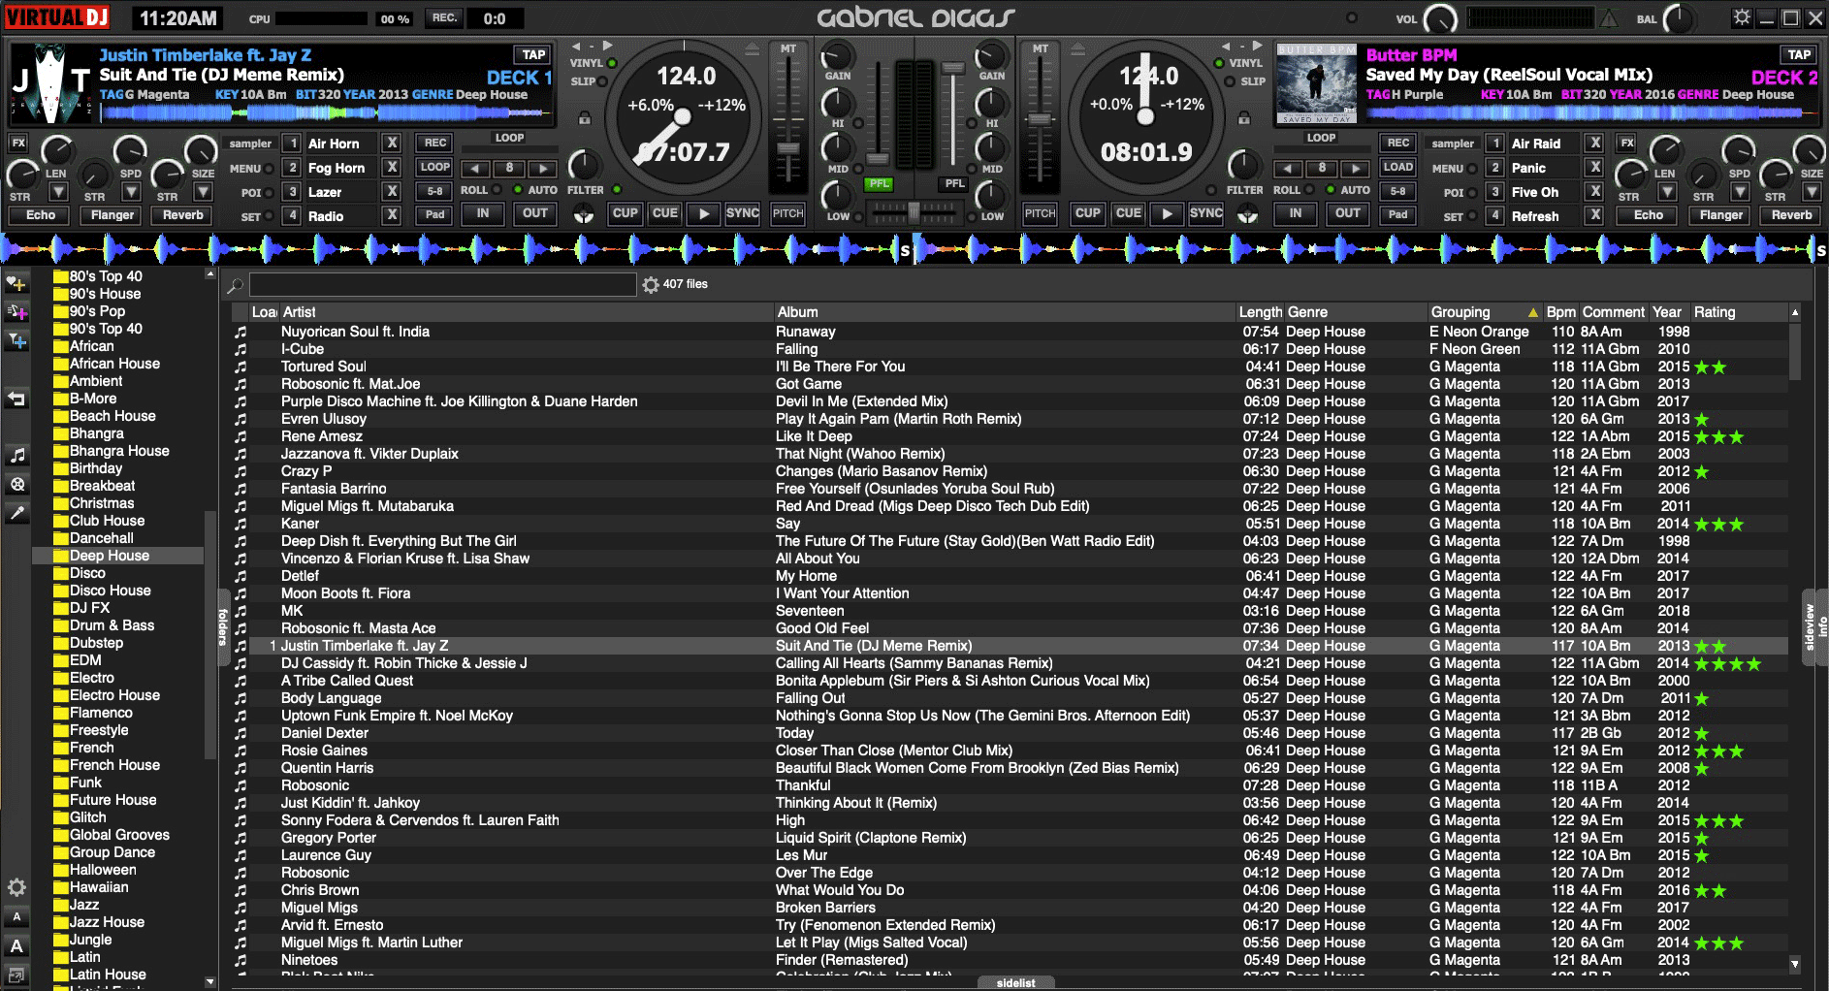Viewport: 1829px width, 991px height.
Task: Open the Flanger effect dropdown on Deck 1
Action: coord(130,192)
